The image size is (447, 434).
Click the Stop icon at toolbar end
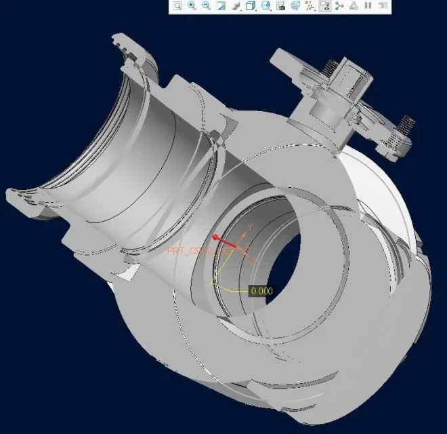coord(383,6)
